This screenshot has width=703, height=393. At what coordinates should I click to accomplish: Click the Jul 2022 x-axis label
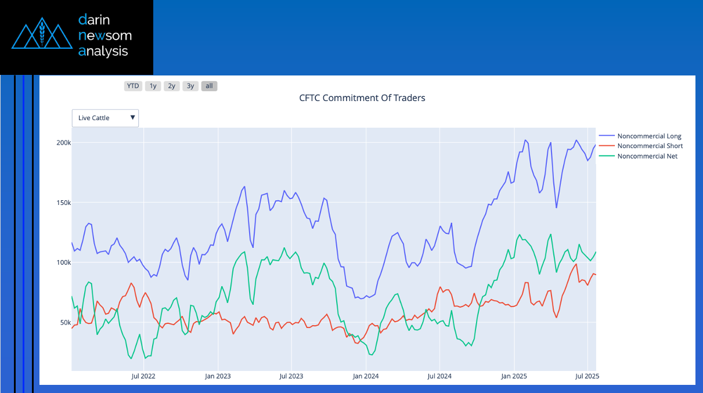(x=143, y=376)
